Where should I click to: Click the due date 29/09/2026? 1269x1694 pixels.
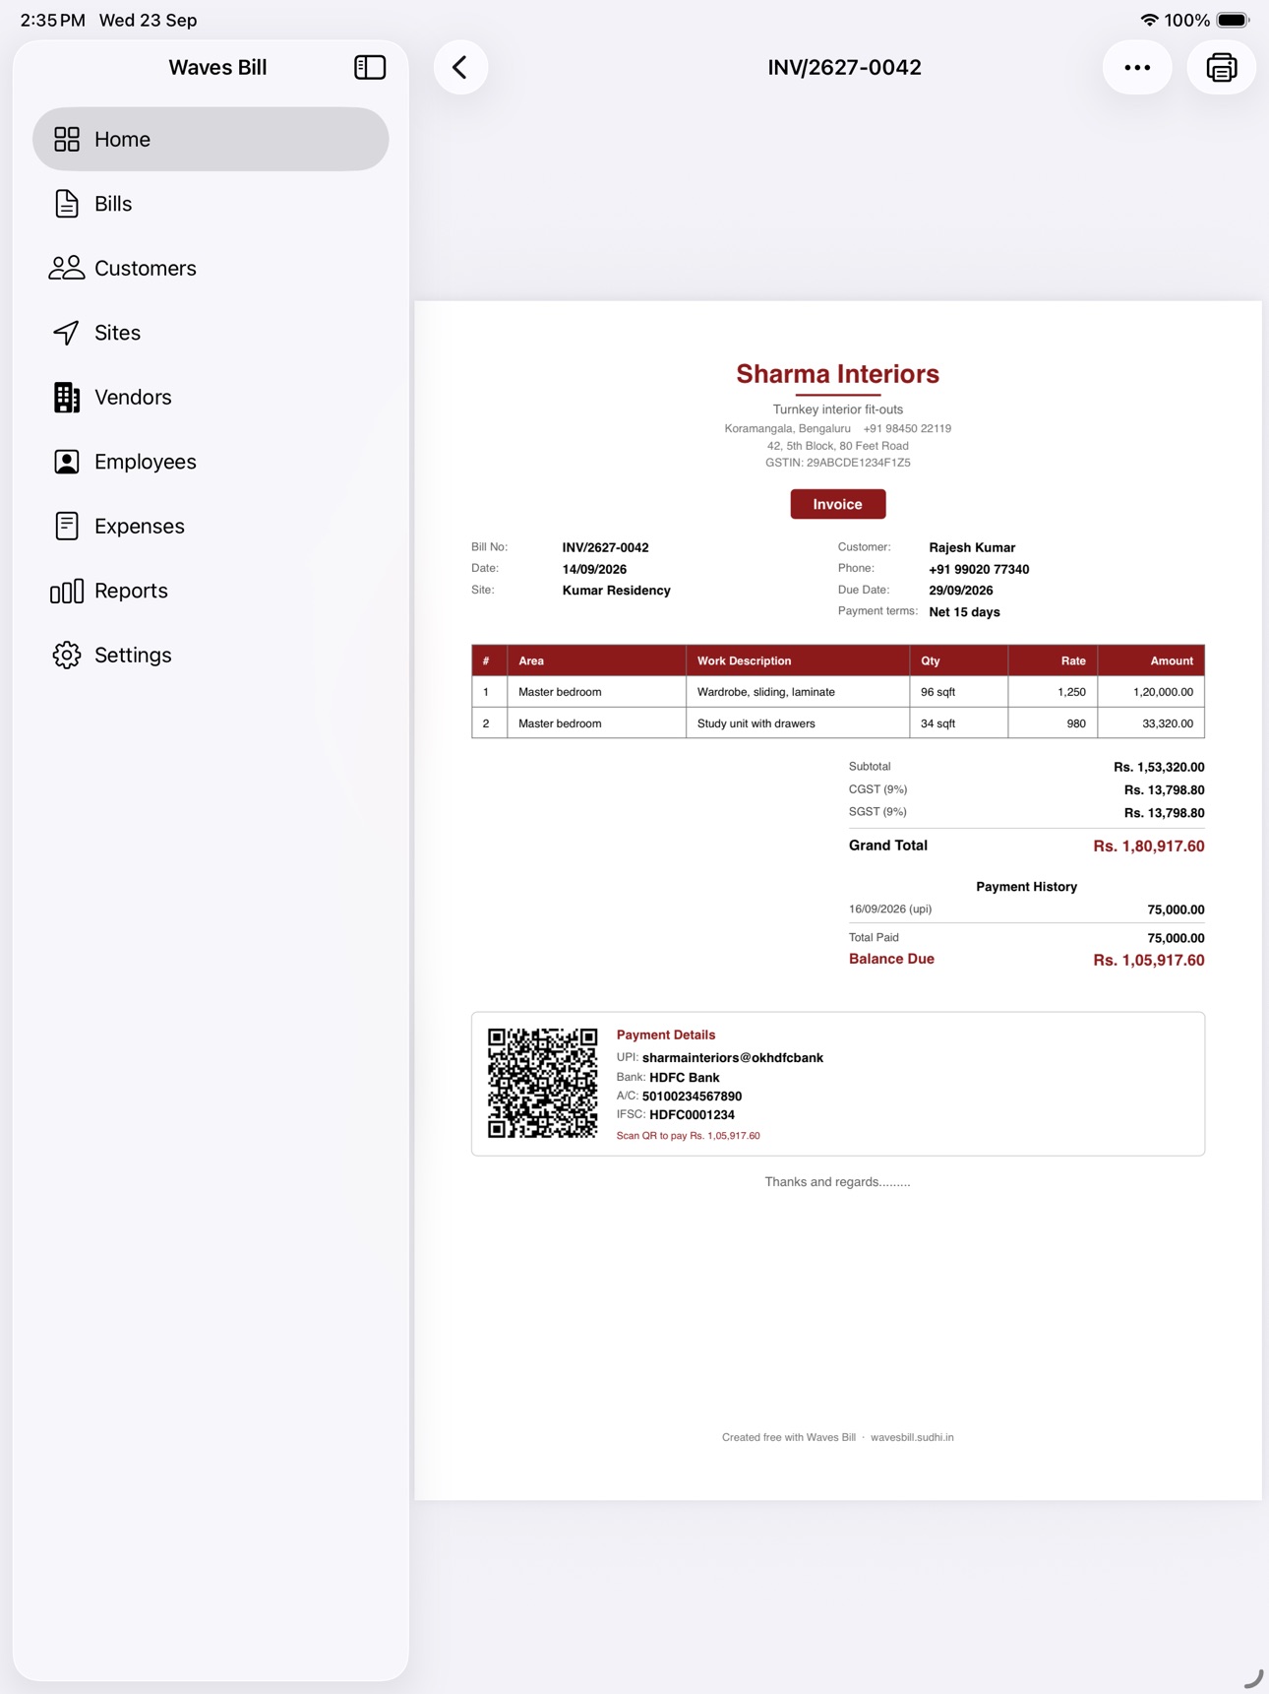(960, 591)
